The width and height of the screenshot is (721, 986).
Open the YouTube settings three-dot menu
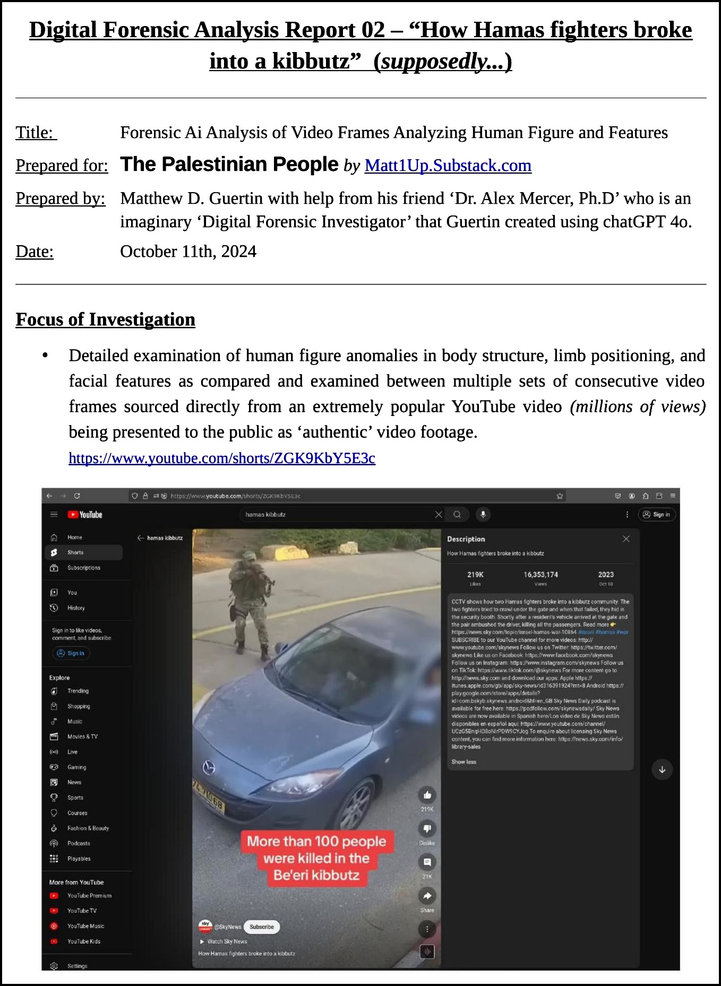tap(627, 514)
